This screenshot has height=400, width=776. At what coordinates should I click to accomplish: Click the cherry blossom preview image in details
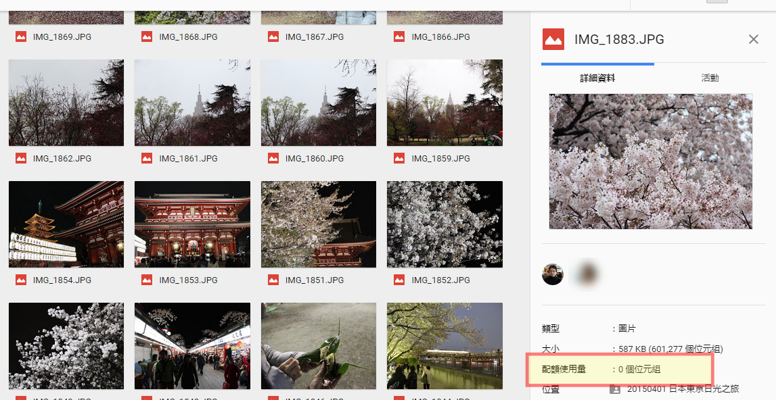[651, 161]
